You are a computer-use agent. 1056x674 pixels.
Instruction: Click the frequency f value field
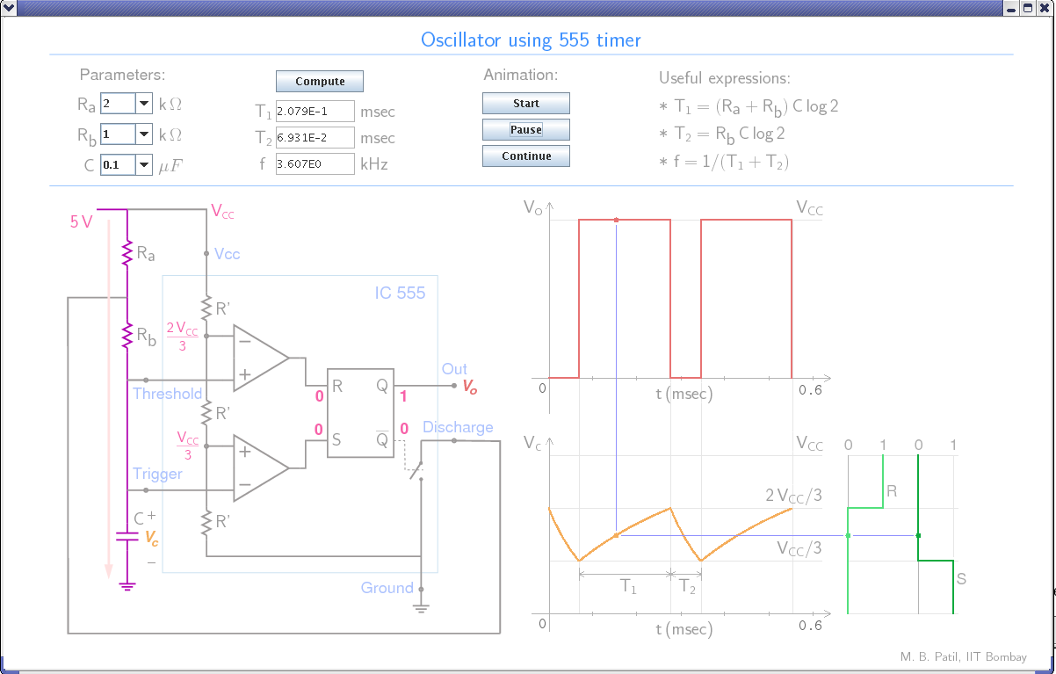(x=315, y=163)
